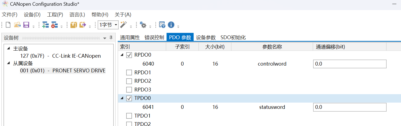The height and width of the screenshot is (126, 401).
Task: Open the 工程(P) menu
Action: tap(55, 14)
